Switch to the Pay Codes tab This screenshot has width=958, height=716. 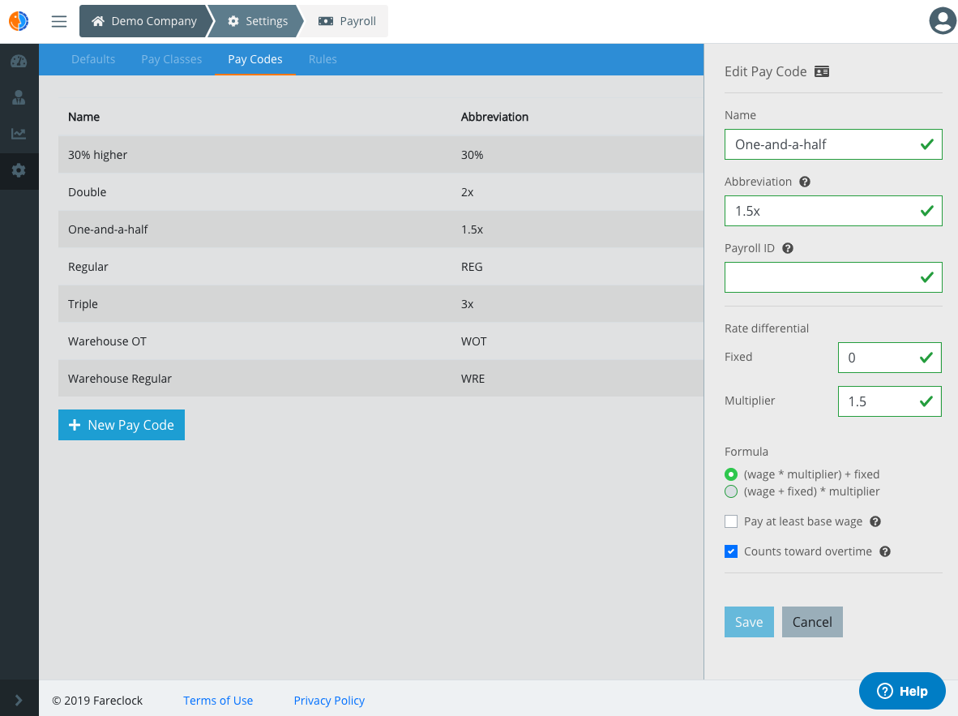coord(255,59)
